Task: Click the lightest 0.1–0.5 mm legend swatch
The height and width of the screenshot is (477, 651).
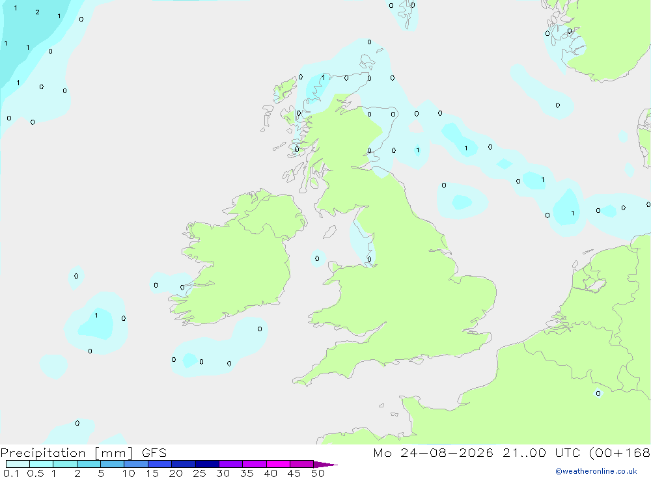Action: [x=18, y=464]
